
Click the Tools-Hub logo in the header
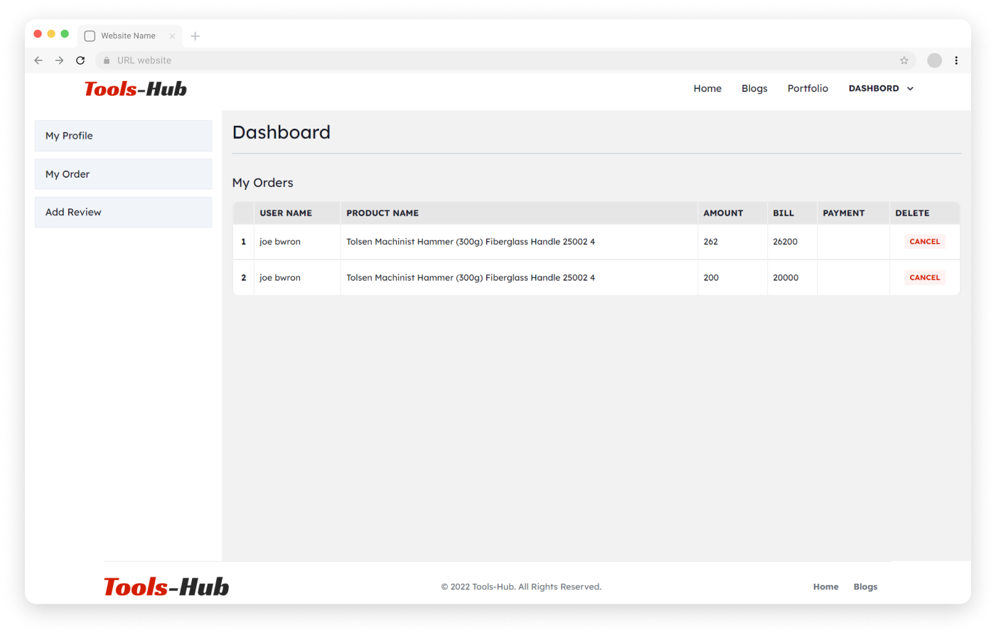135,89
